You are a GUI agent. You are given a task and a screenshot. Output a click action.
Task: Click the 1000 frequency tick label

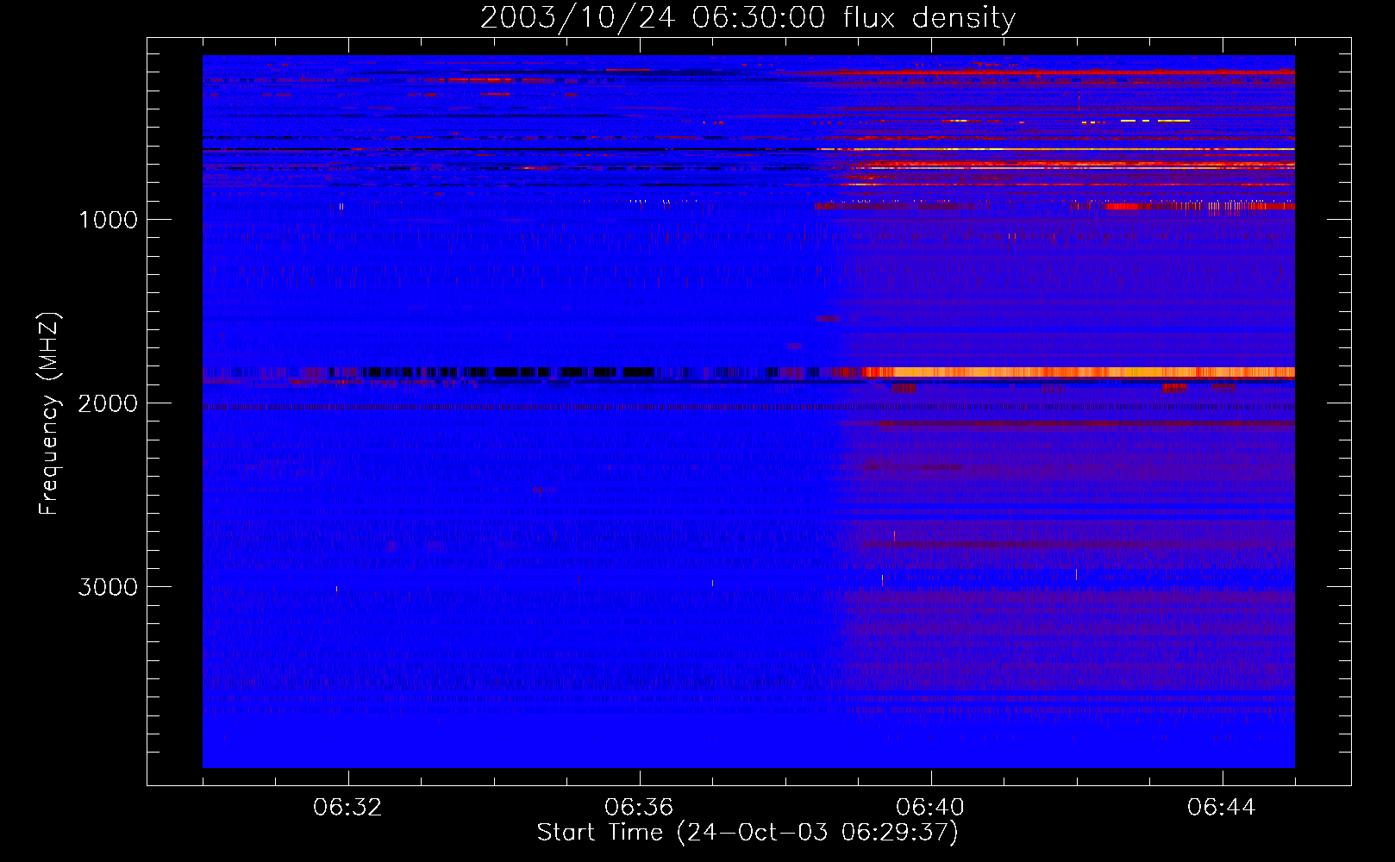108,220
